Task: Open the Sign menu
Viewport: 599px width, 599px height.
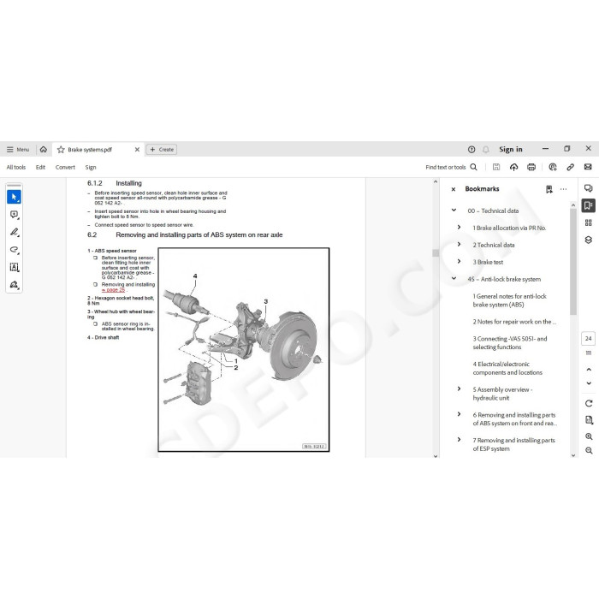Action: click(x=91, y=168)
